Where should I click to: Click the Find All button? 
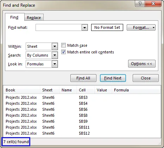click(x=83, y=78)
